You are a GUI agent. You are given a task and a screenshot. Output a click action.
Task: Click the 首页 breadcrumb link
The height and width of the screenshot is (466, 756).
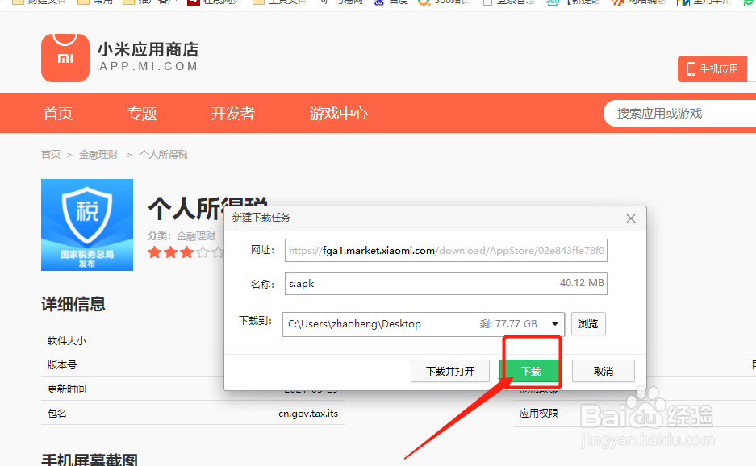click(x=51, y=155)
